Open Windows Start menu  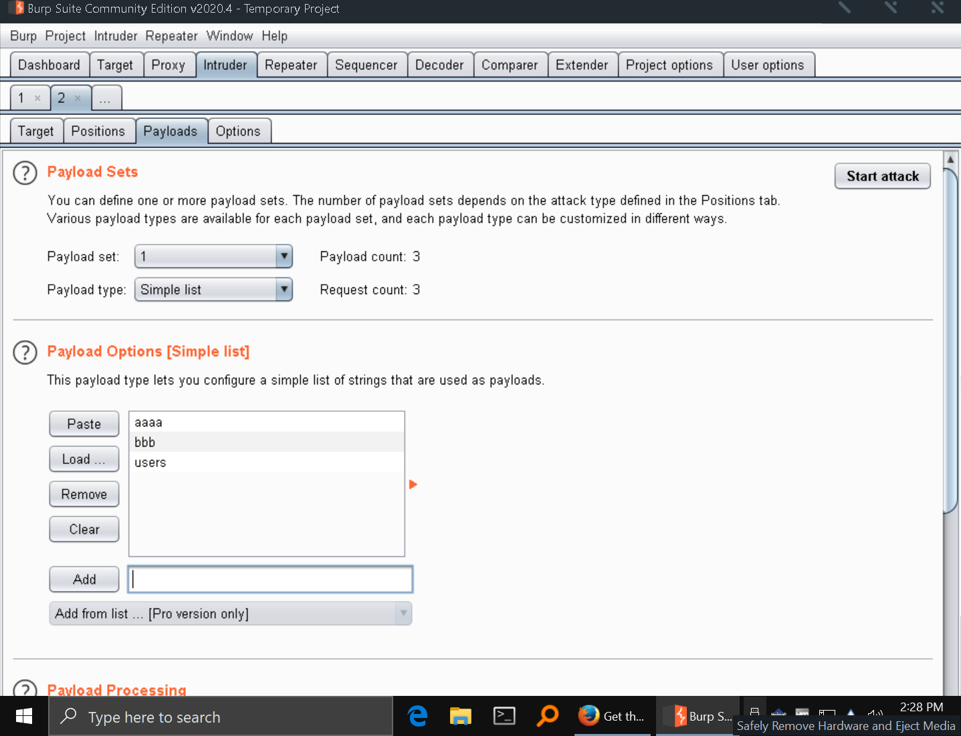[x=24, y=717]
